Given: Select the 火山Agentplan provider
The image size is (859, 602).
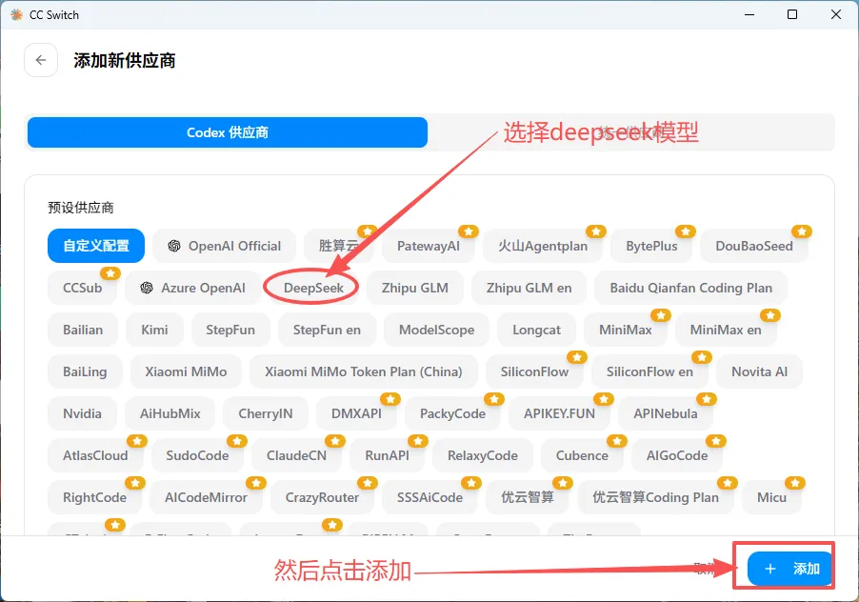Looking at the screenshot, I should [543, 246].
